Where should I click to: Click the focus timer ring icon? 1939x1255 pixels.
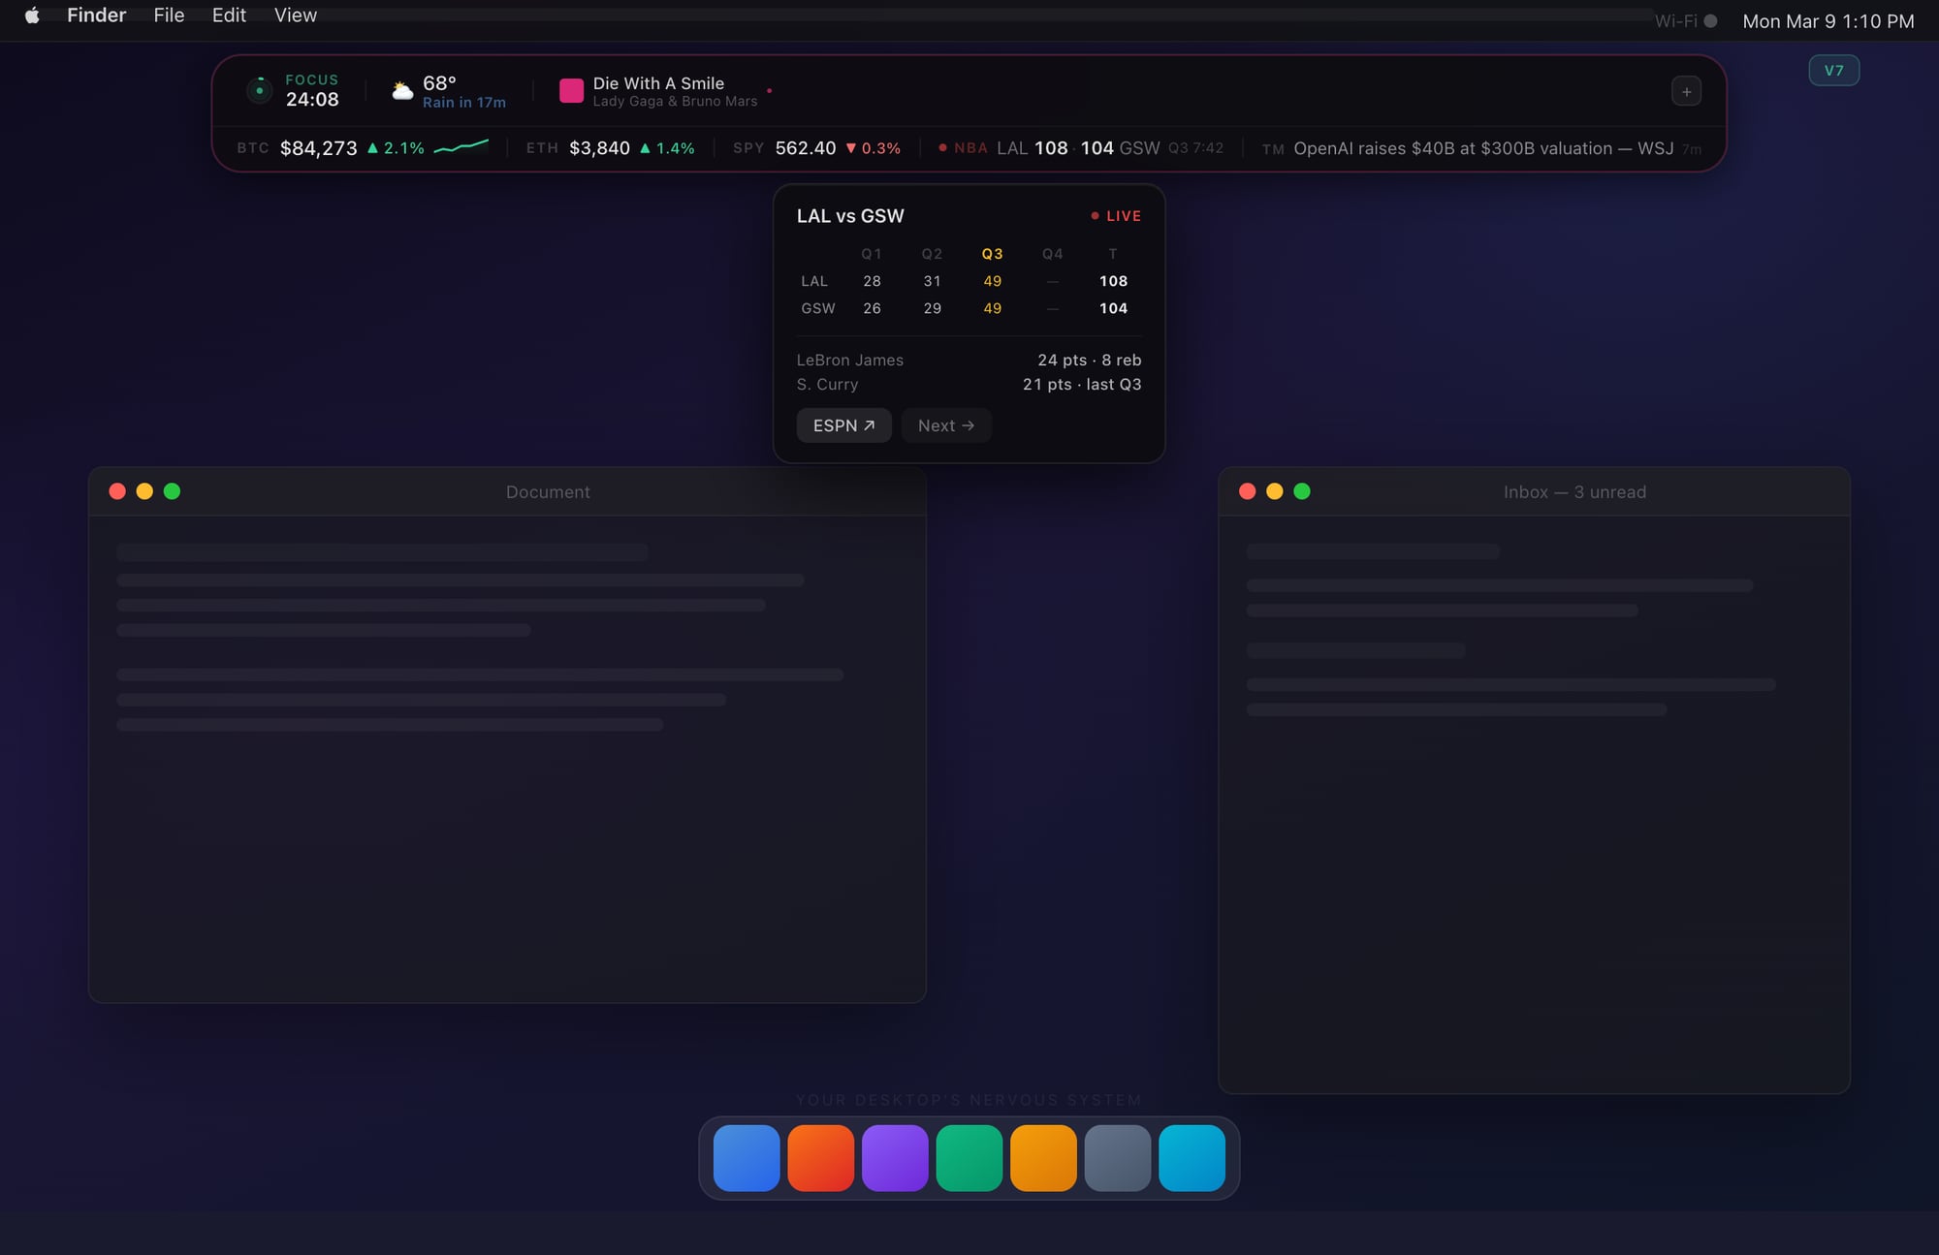tap(259, 90)
